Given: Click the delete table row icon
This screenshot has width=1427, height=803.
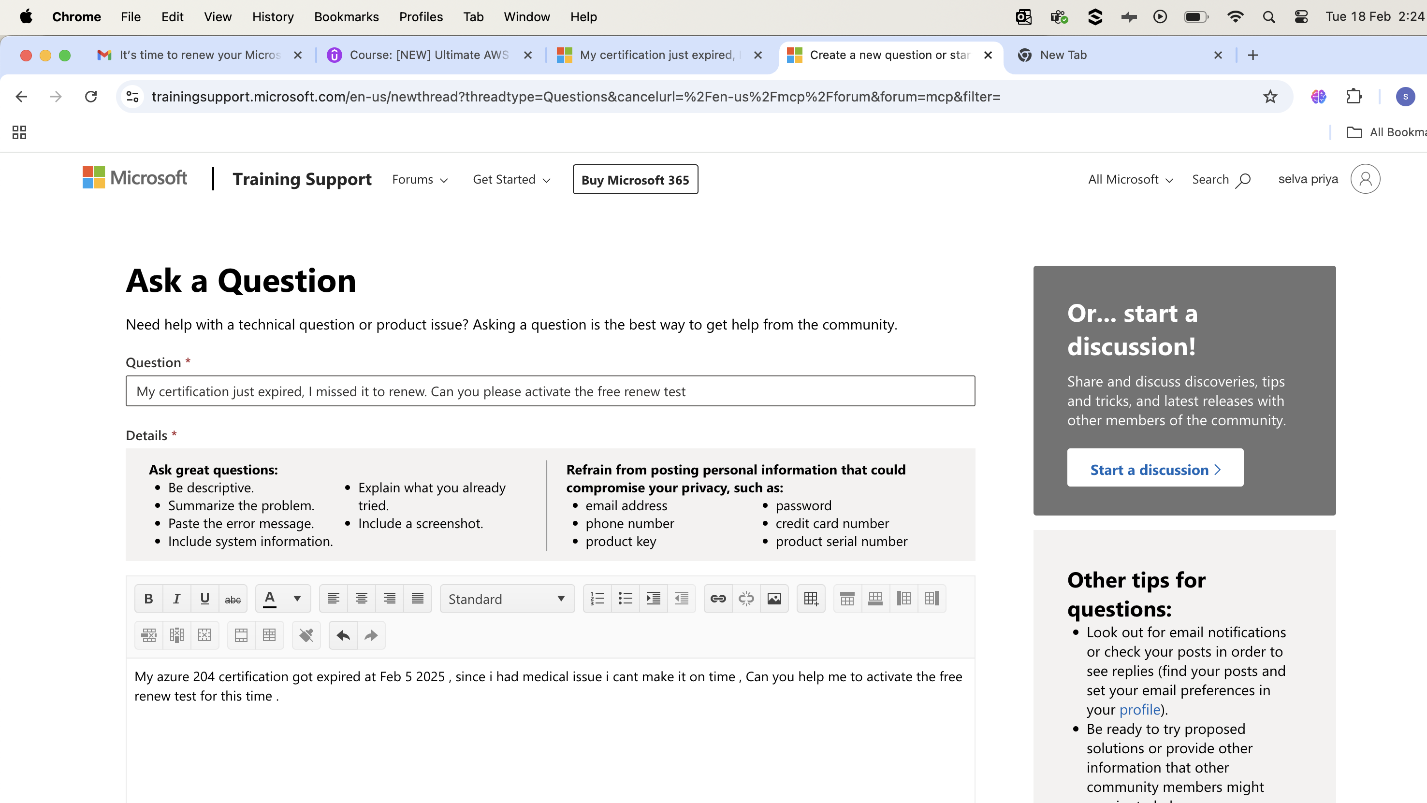Looking at the screenshot, I should pos(148,635).
